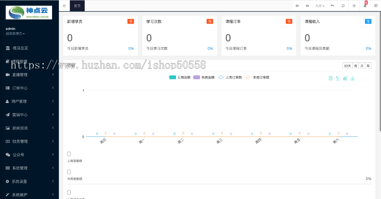Toggle the 本周金额 legend series
This screenshot has height=199, width=381.
[204, 77]
